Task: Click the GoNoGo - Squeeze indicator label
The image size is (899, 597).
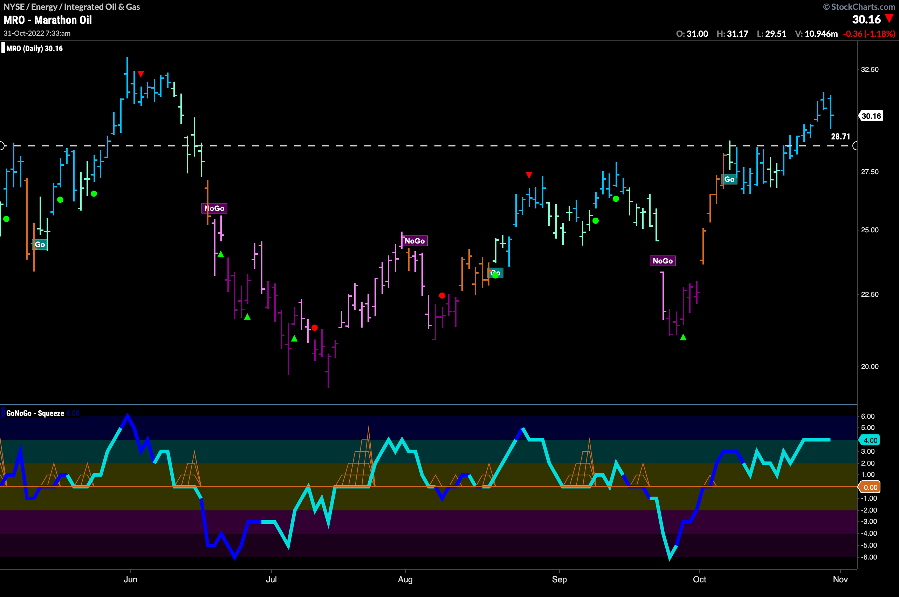Action: point(35,413)
